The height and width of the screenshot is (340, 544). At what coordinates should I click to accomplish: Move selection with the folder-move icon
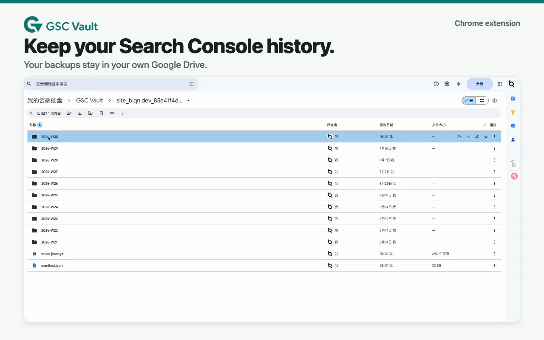(91, 113)
